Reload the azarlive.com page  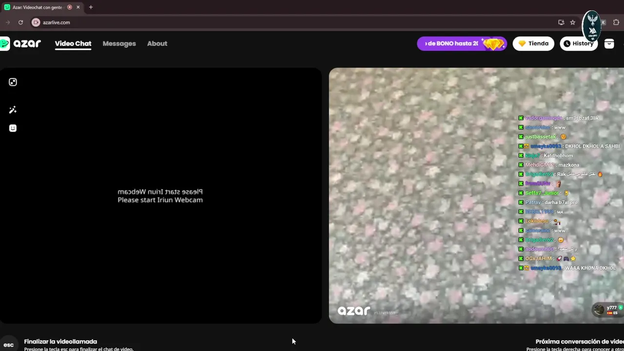point(20,22)
